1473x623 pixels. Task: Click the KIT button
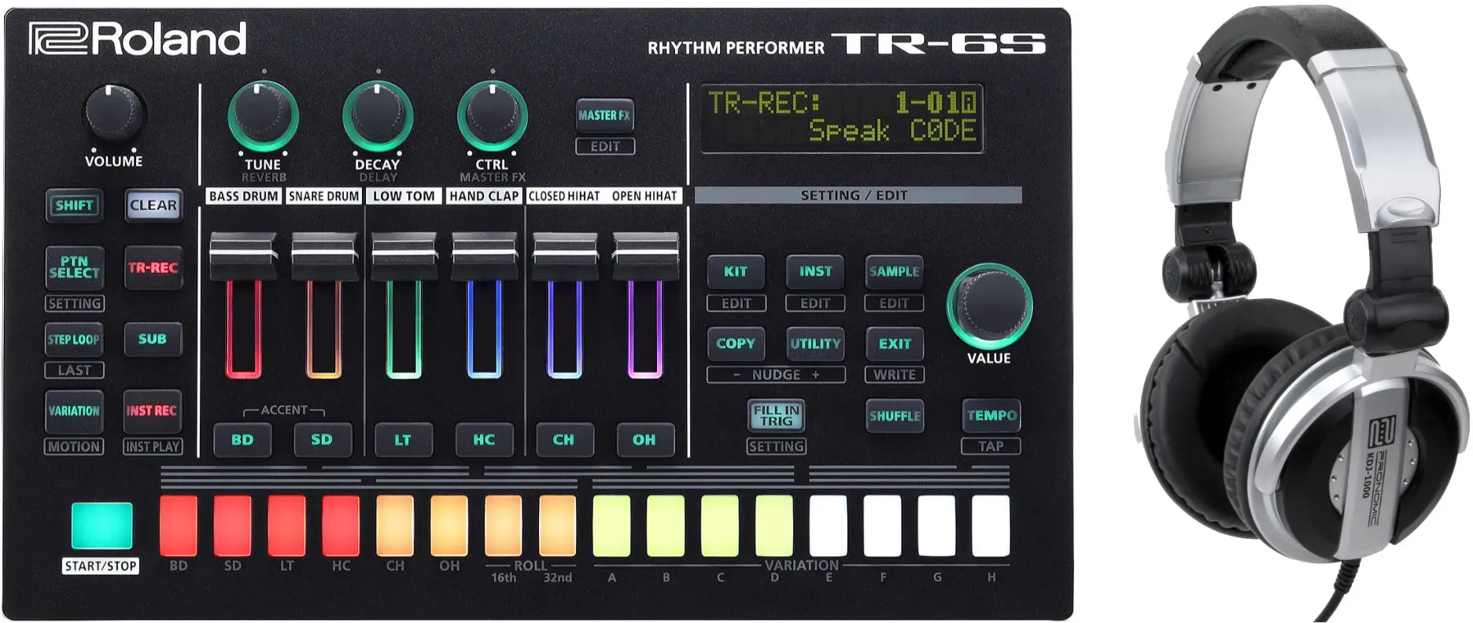[736, 271]
